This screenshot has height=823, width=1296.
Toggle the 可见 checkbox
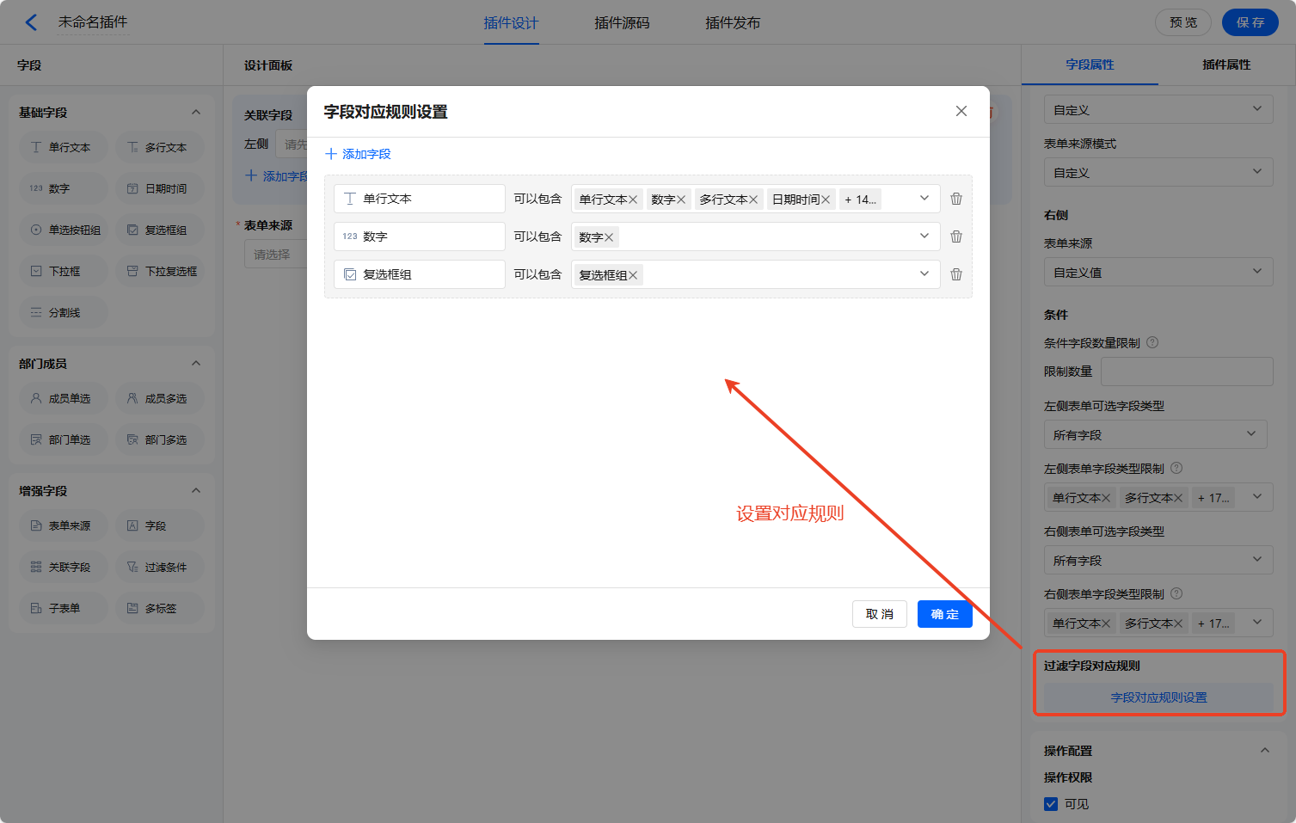pyautogui.click(x=1051, y=804)
